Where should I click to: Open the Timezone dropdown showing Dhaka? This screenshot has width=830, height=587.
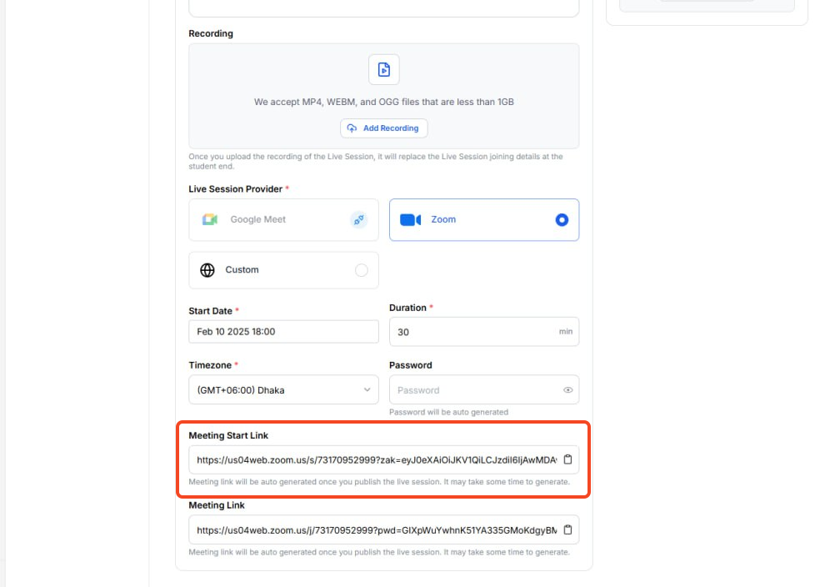coord(275,390)
